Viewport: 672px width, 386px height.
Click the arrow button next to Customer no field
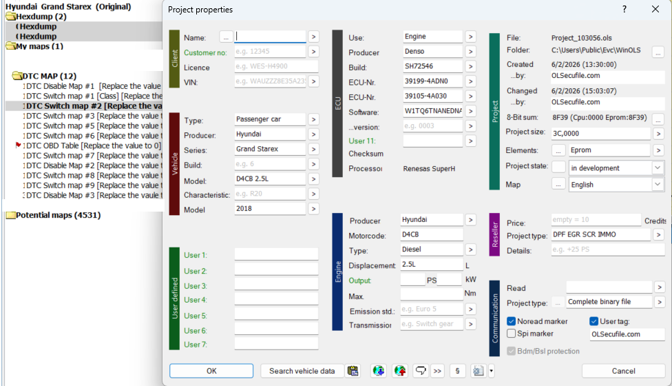(314, 52)
